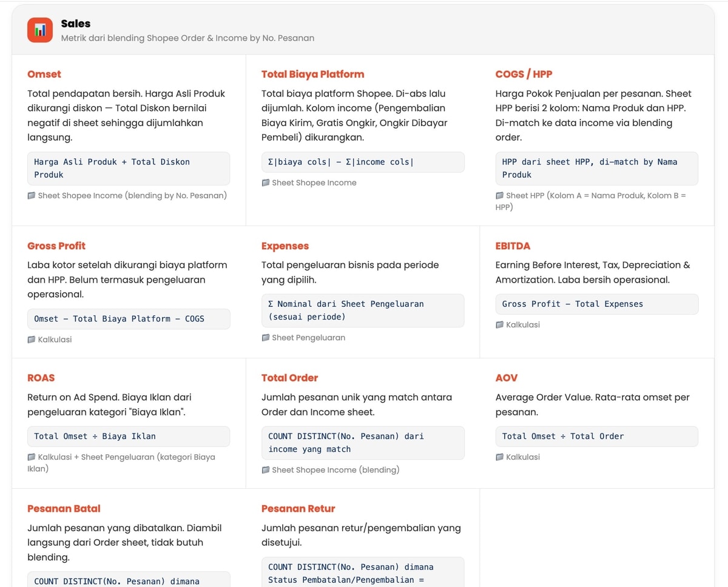
Task: Click the Sales bar chart icon
Action: [x=40, y=30]
